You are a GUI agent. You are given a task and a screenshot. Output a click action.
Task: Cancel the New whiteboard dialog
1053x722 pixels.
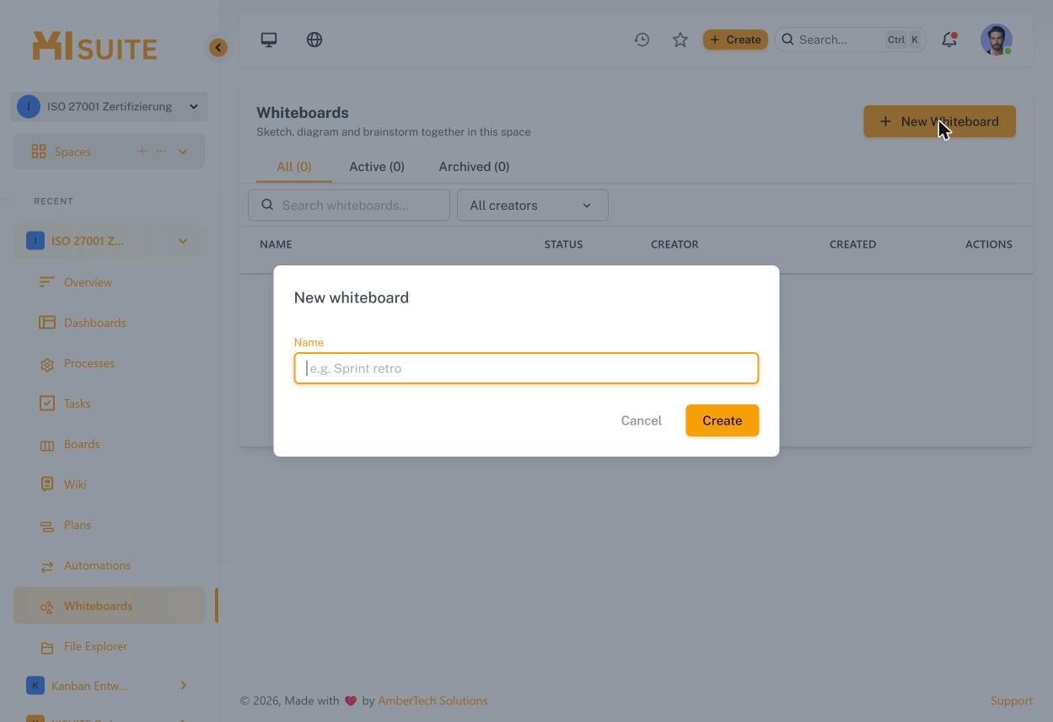coord(642,420)
